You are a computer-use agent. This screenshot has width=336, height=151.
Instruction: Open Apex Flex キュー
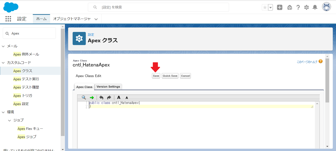pyautogui.click(x=30, y=129)
